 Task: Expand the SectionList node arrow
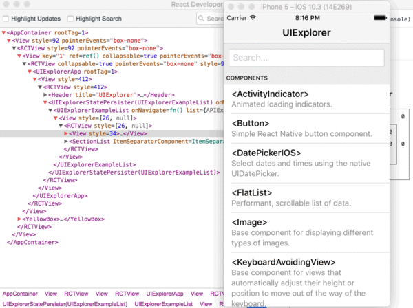(67, 141)
